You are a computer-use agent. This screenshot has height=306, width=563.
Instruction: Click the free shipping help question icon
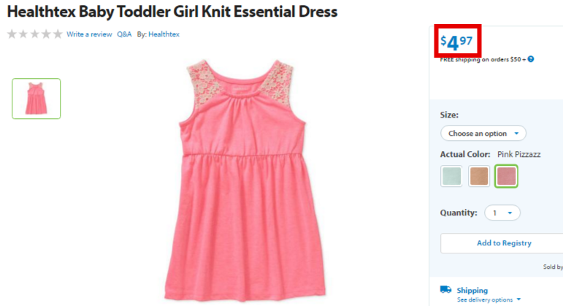pyautogui.click(x=531, y=59)
